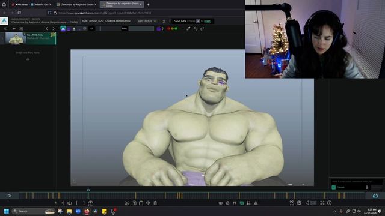Click the reset zoom link
Image resolution: width=385 pixels, height=216 pixels.
(x=207, y=22)
